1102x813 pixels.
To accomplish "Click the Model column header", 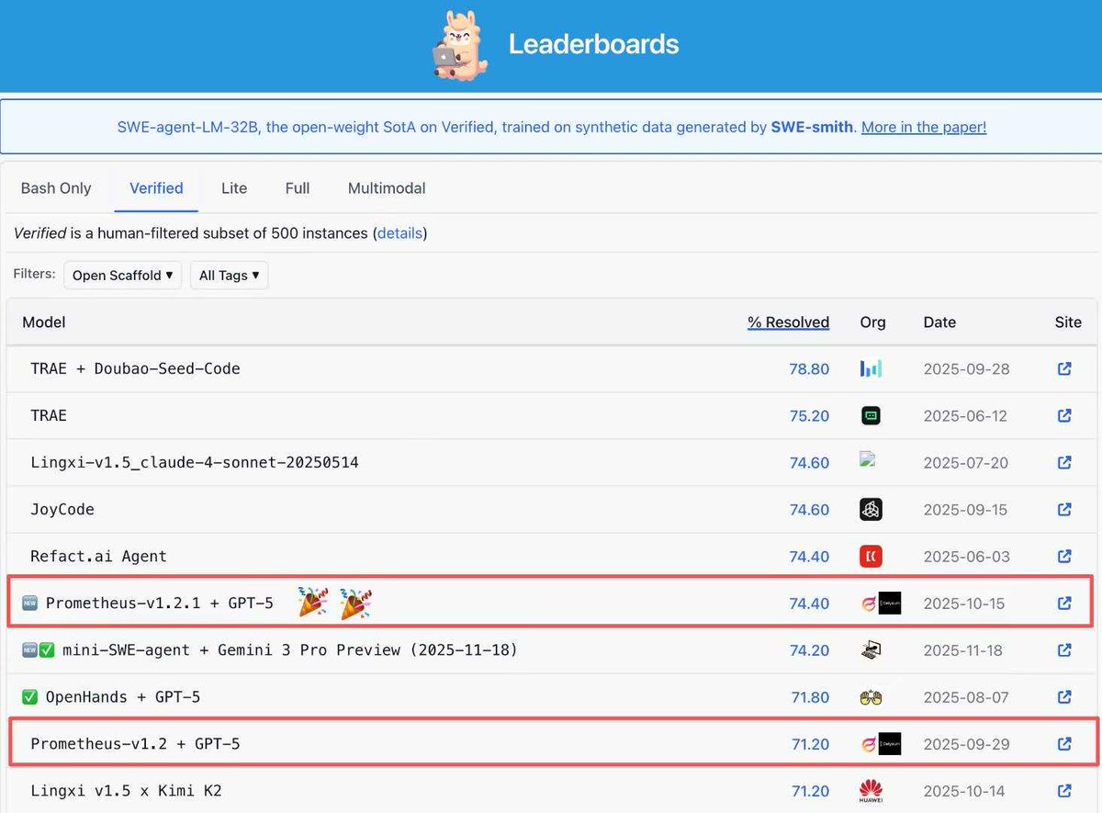I will click(x=44, y=322).
